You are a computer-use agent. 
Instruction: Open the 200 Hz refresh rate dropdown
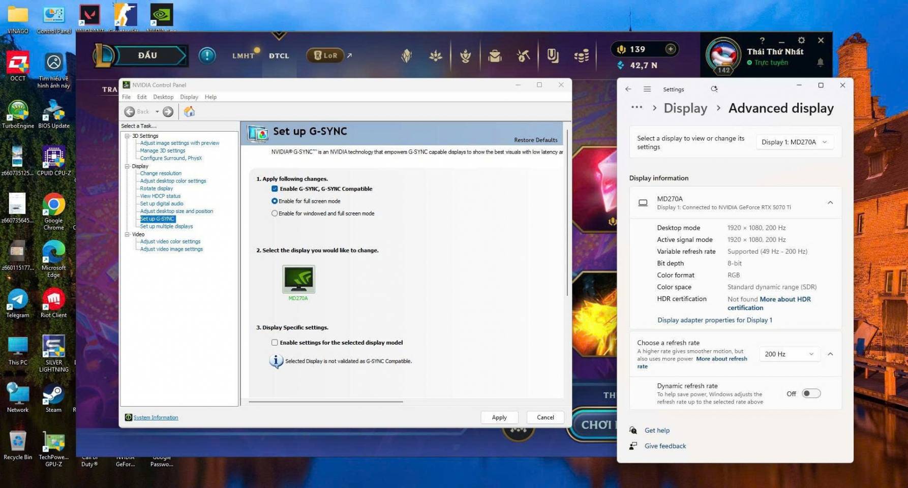point(790,354)
